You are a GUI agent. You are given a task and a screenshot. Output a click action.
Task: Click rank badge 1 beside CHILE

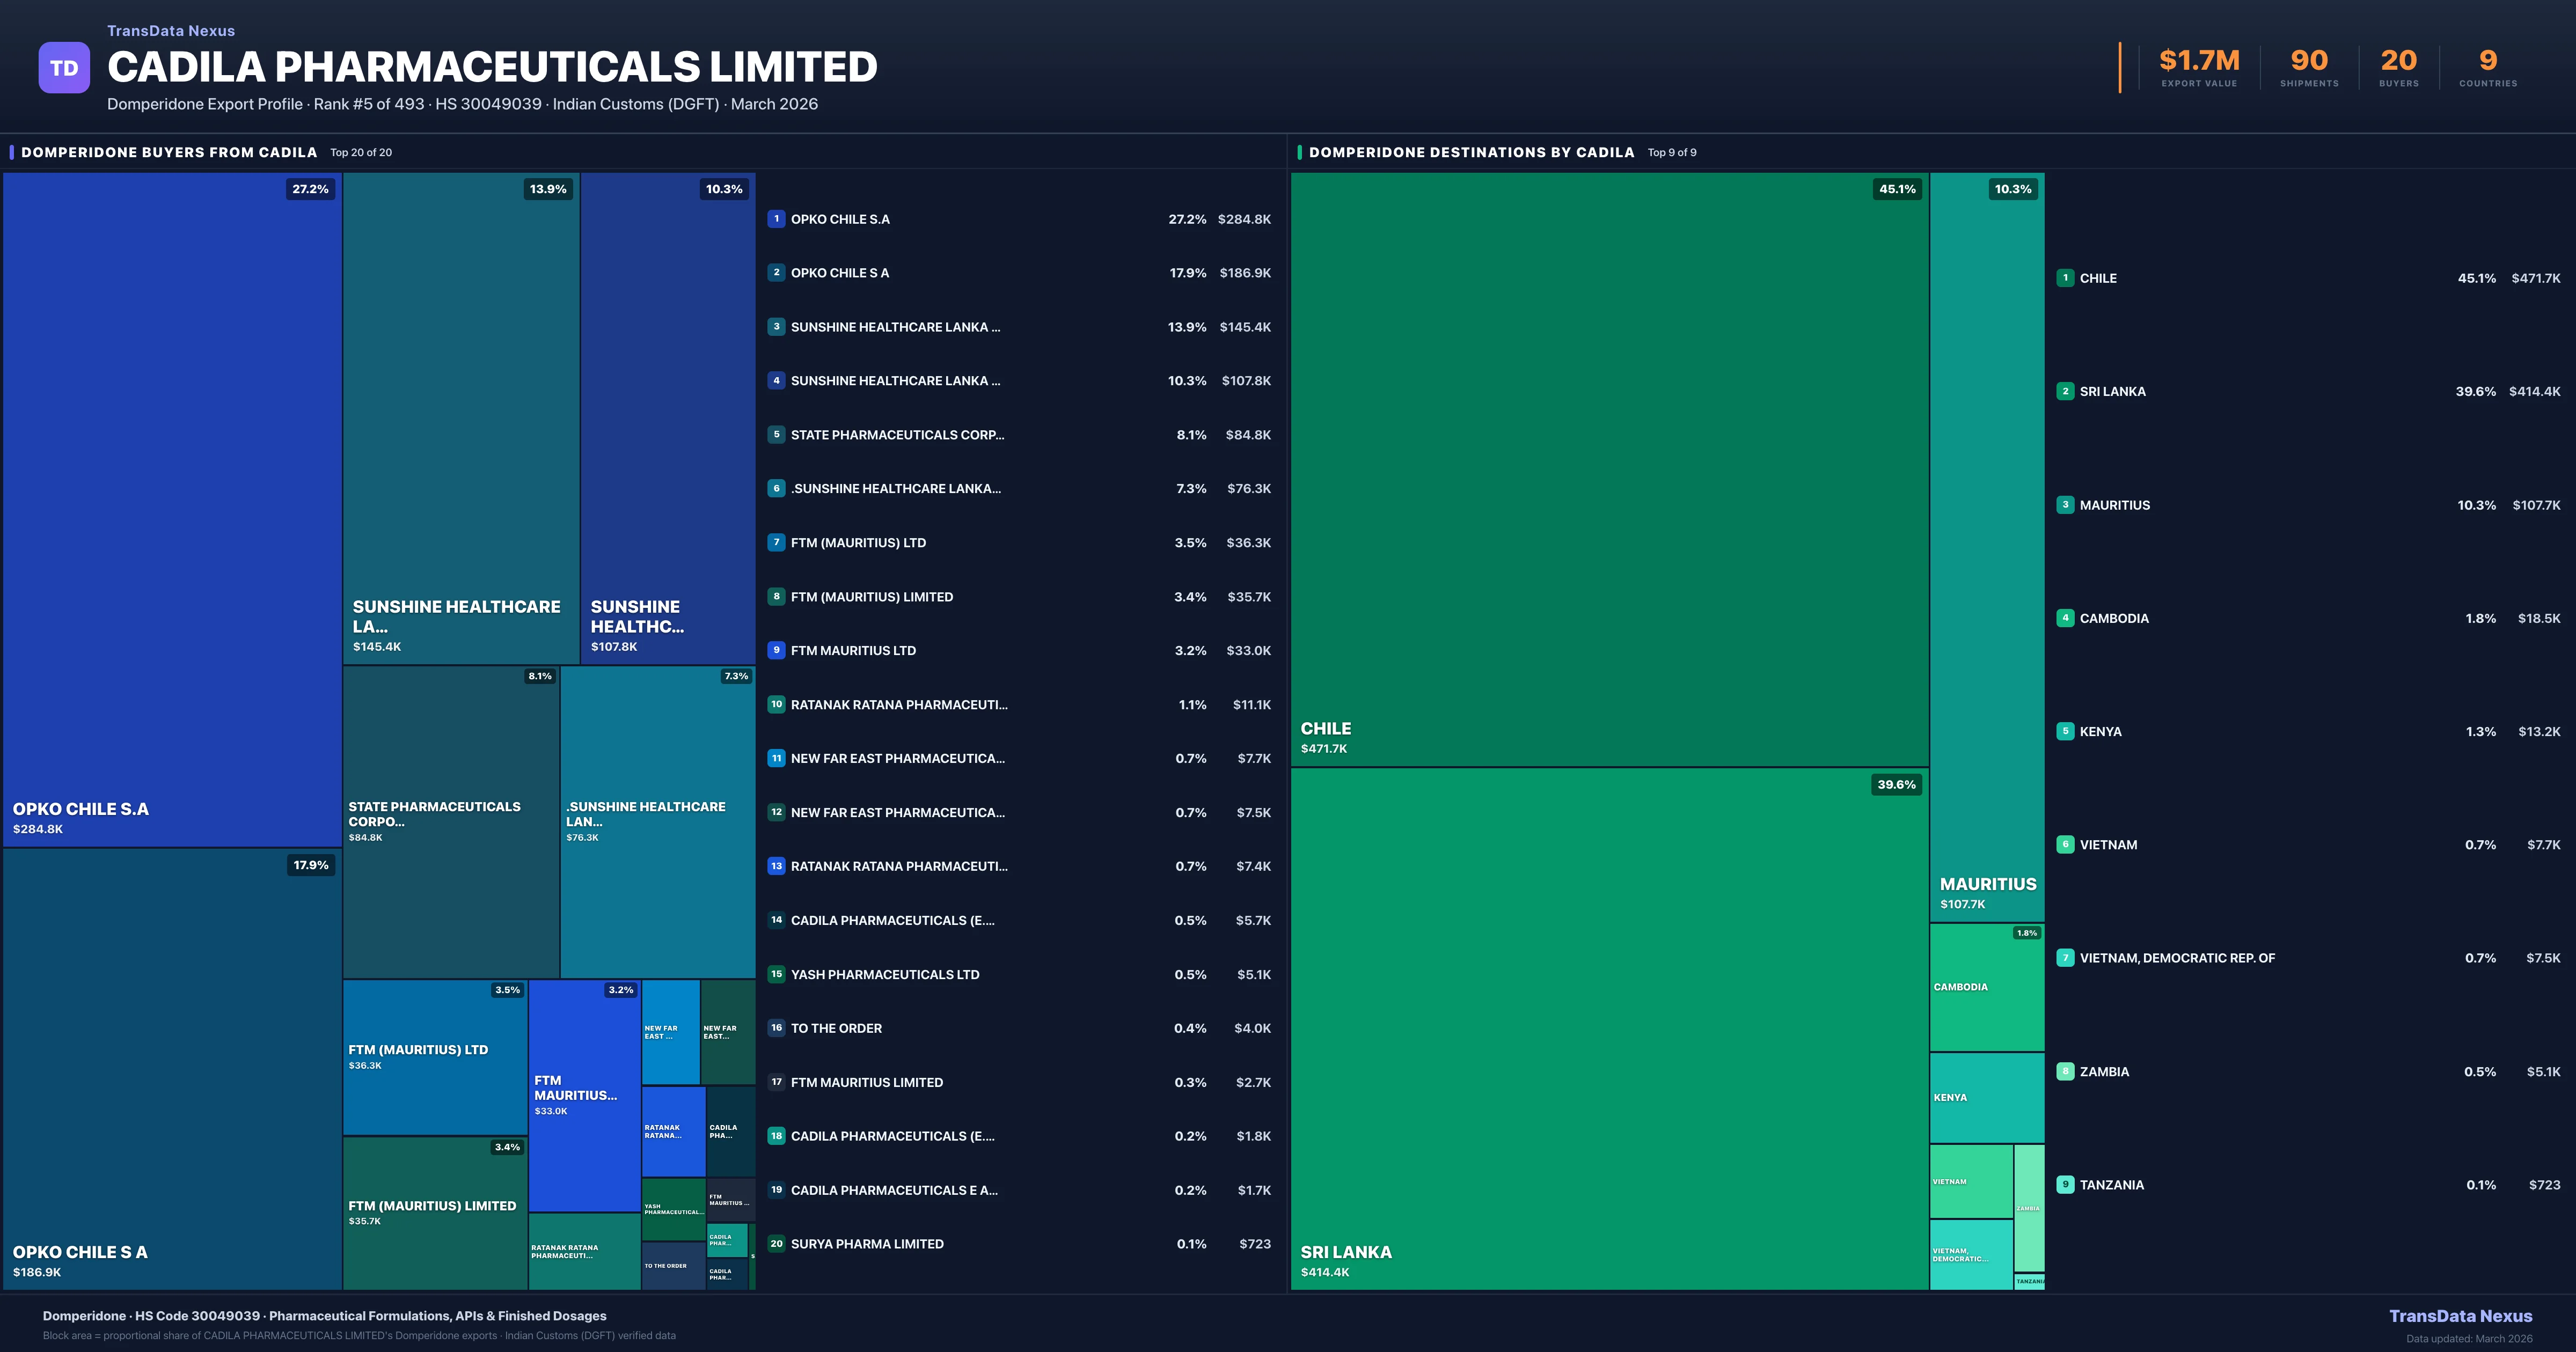click(2065, 278)
